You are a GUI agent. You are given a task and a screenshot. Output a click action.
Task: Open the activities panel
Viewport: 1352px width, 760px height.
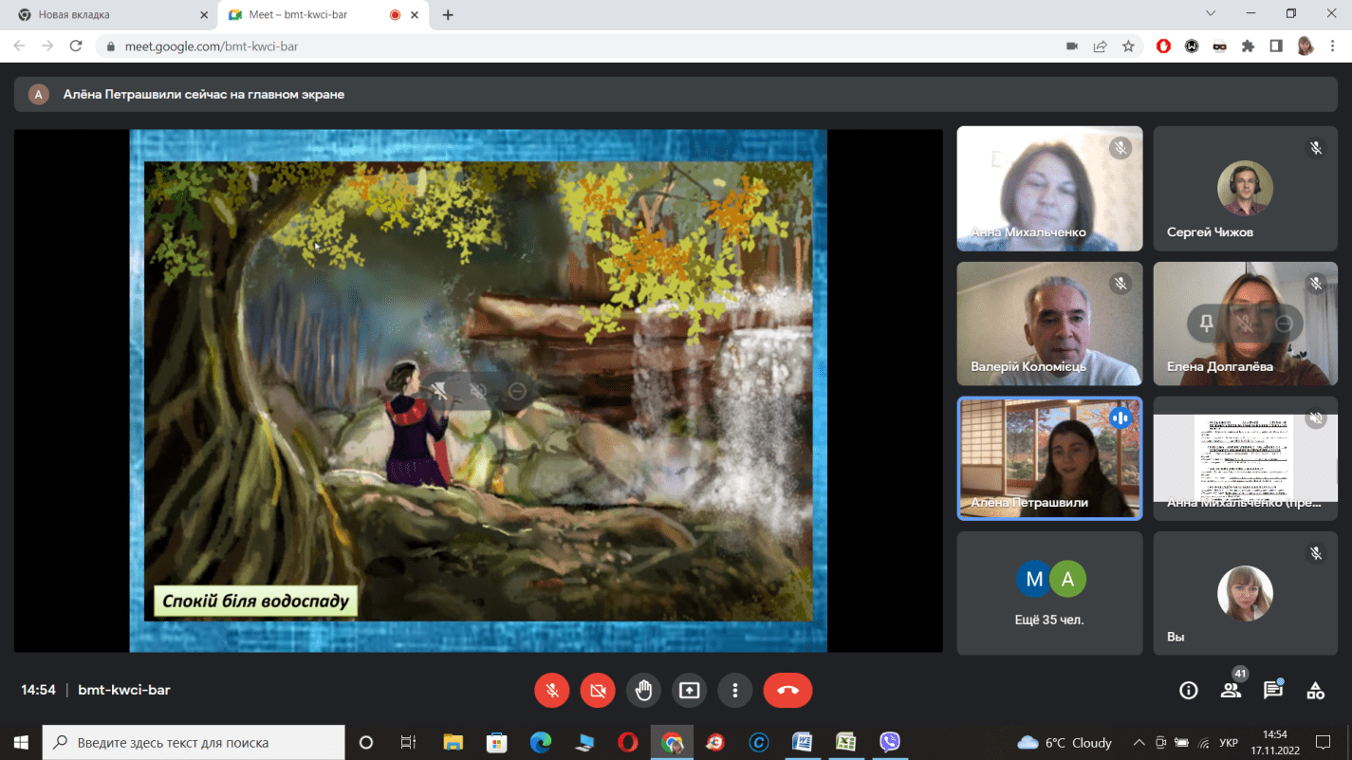click(1315, 691)
